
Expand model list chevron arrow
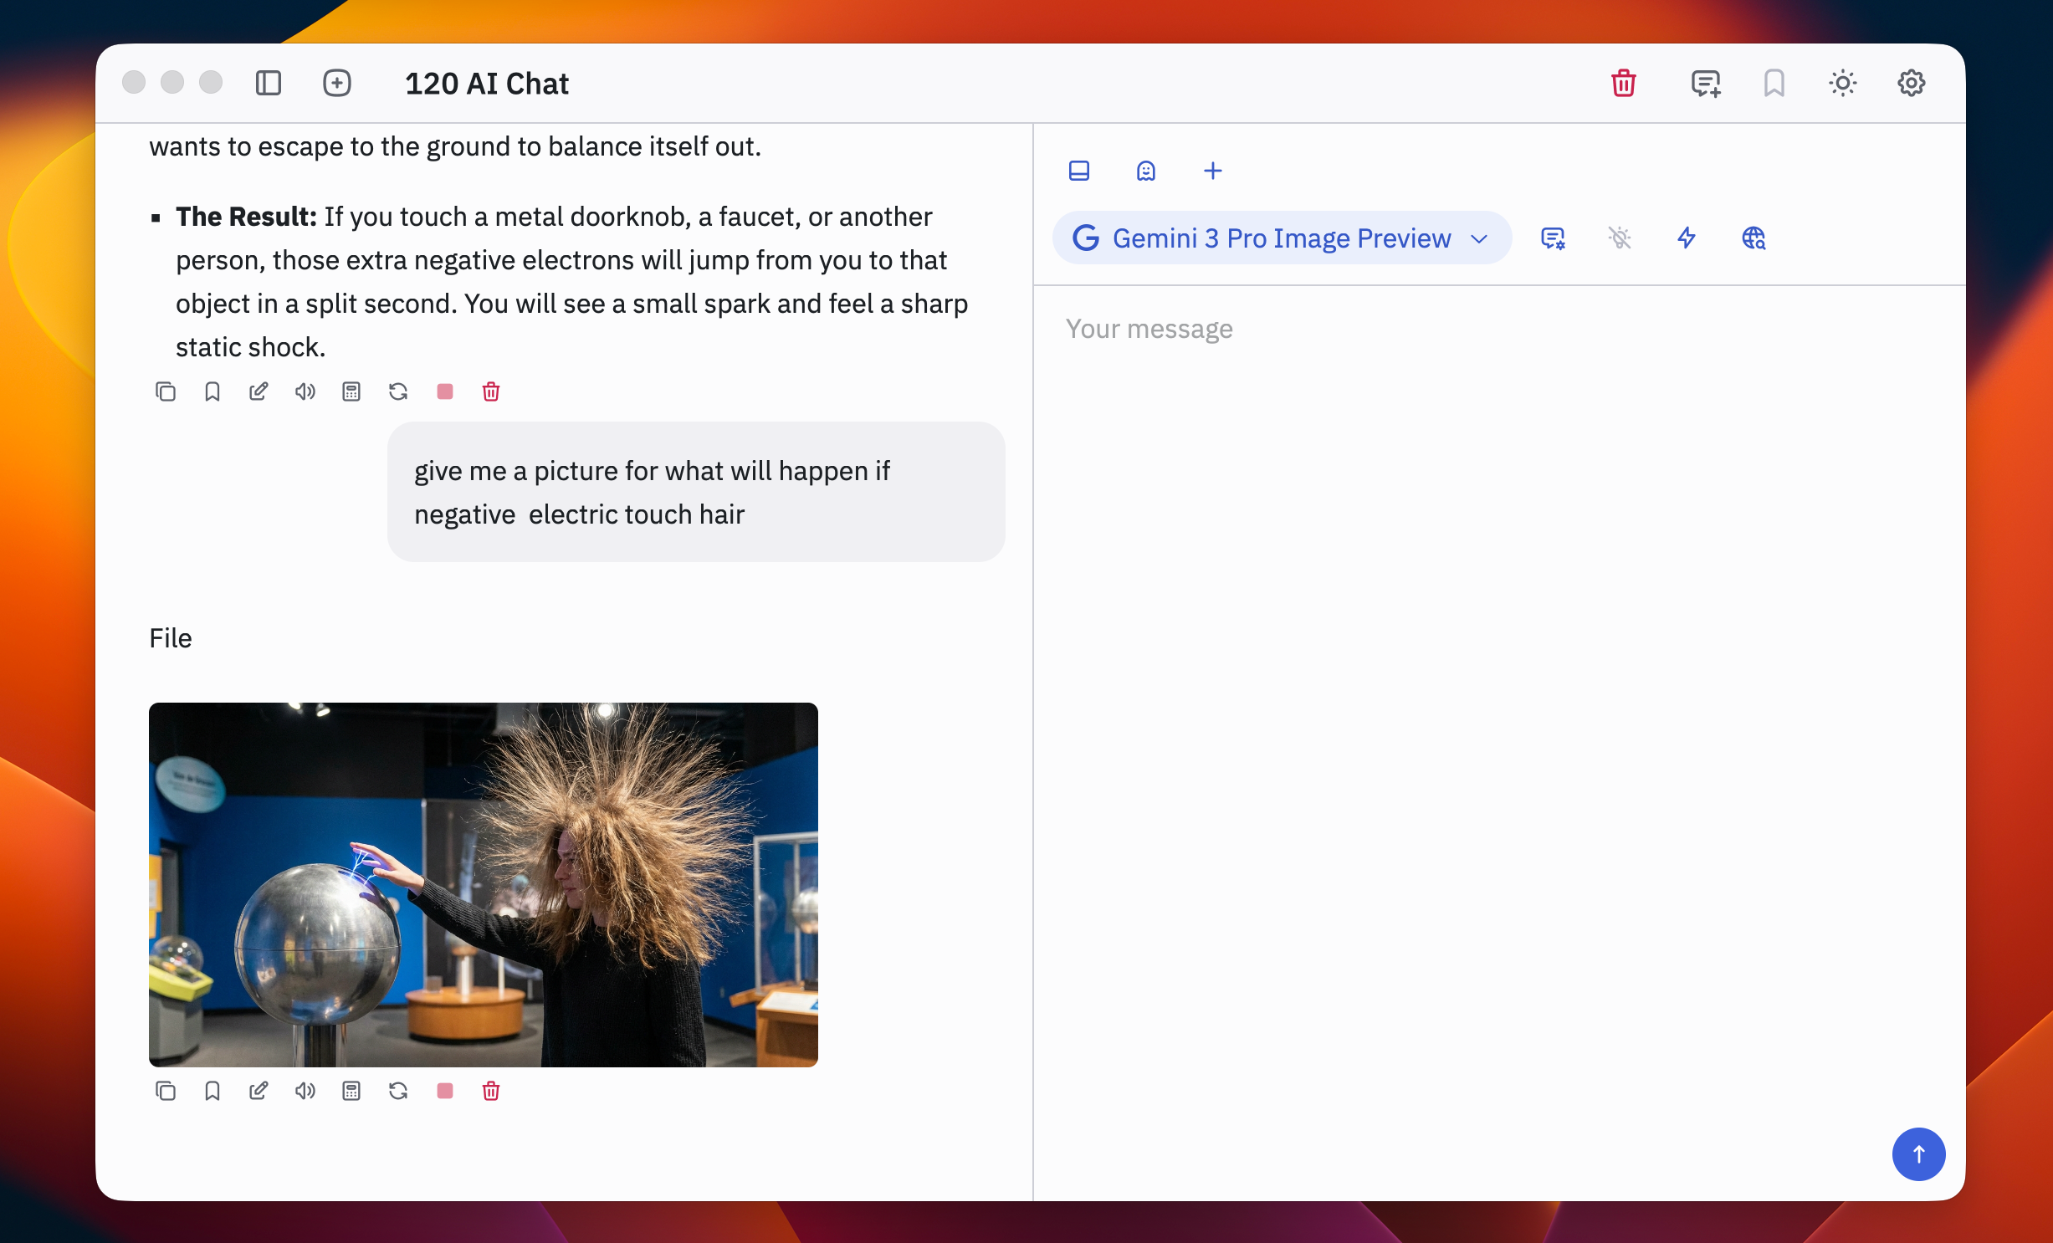click(1479, 239)
